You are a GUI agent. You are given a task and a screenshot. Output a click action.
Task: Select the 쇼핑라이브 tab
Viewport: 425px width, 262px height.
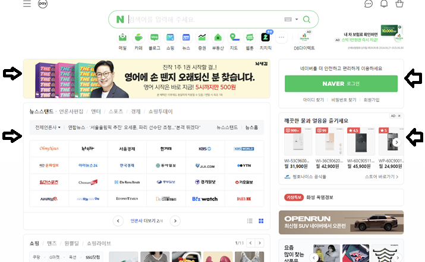point(99,244)
